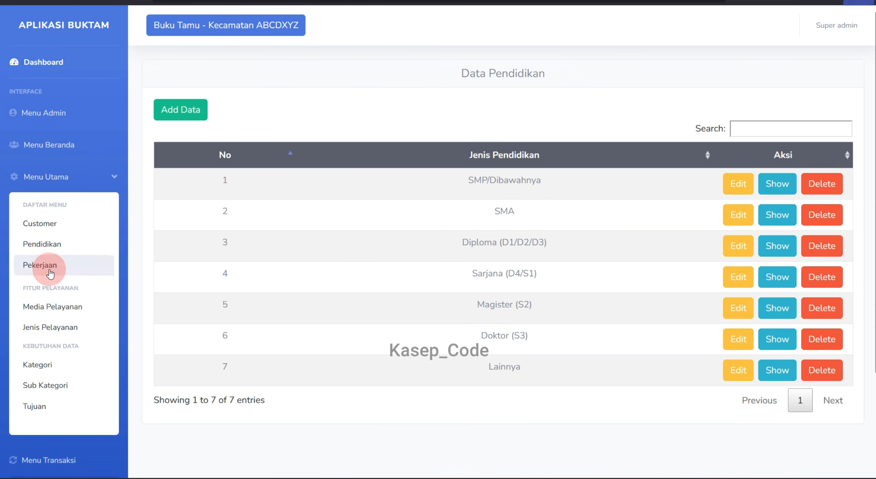The image size is (876, 479).
Task: Click the Menu Transaksi sync icon
Action: [13, 460]
